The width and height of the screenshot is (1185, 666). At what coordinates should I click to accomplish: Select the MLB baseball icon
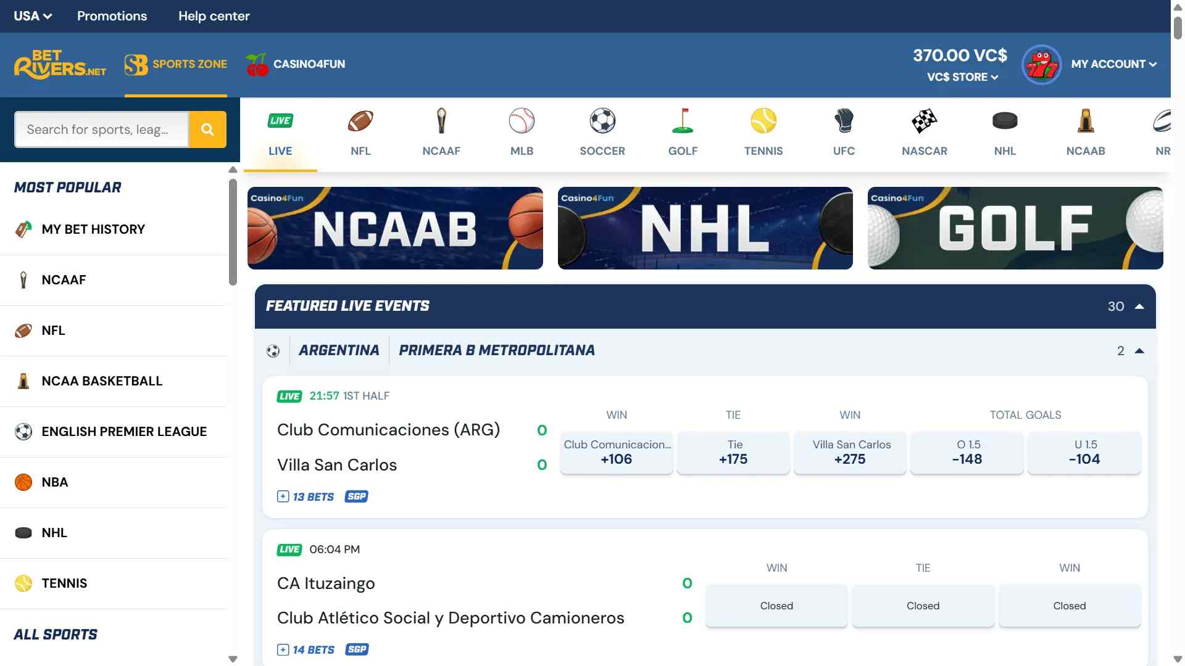(522, 121)
